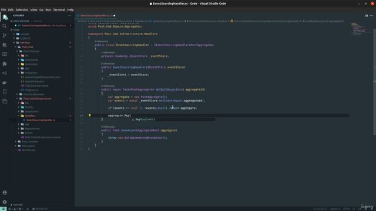This screenshot has width=376, height=211.
Task: Expand the Dispatchers folder
Action: [x=32, y=111]
